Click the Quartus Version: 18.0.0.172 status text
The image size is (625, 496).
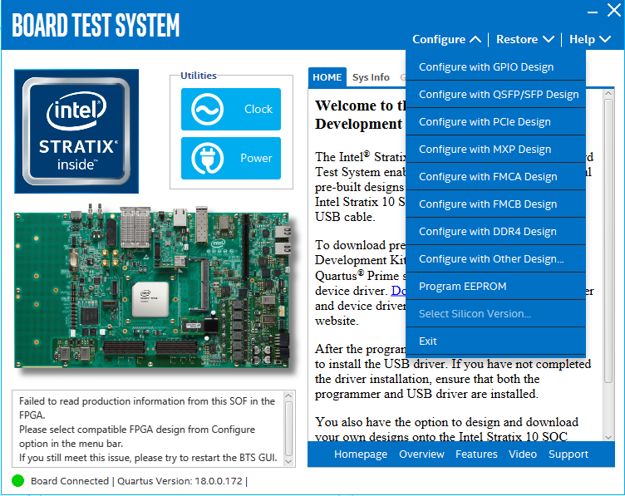[x=180, y=481]
